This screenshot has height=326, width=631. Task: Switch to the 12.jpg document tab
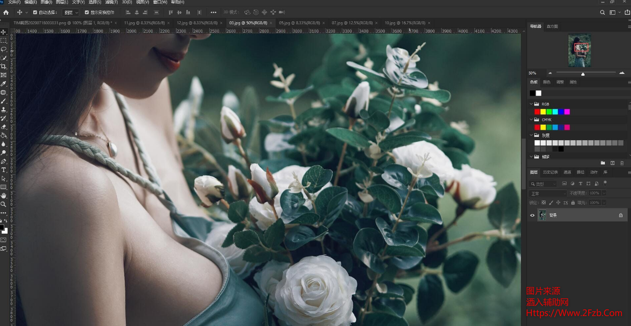190,23
